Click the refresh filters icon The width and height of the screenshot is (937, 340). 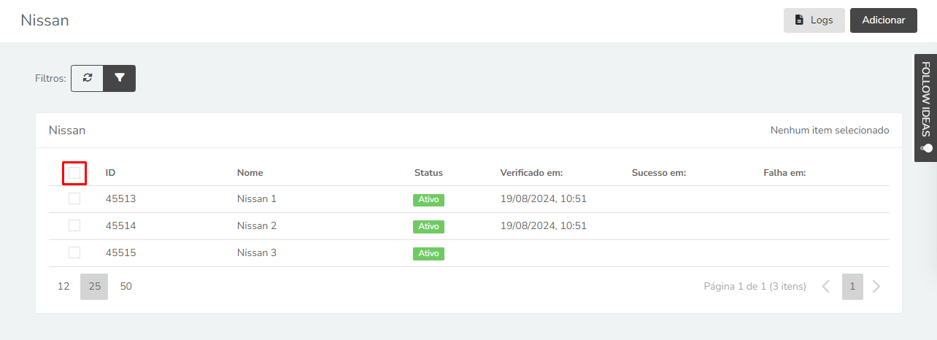click(x=88, y=78)
